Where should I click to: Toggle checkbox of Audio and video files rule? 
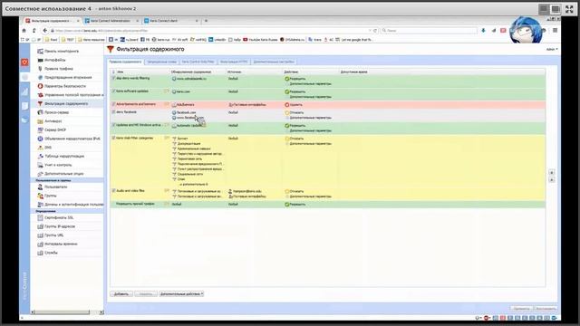113,191
